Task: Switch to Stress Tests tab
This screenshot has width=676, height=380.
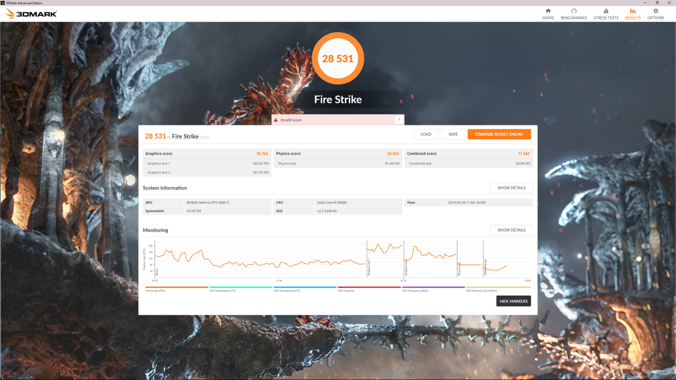Action: click(x=606, y=14)
